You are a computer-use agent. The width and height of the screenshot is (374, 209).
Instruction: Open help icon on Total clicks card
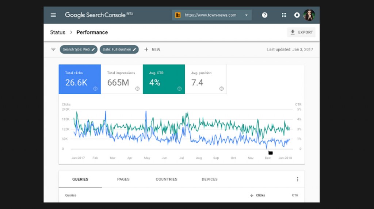[x=95, y=89]
